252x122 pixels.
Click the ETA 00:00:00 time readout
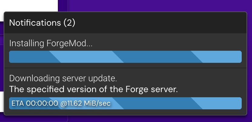coord(35,103)
